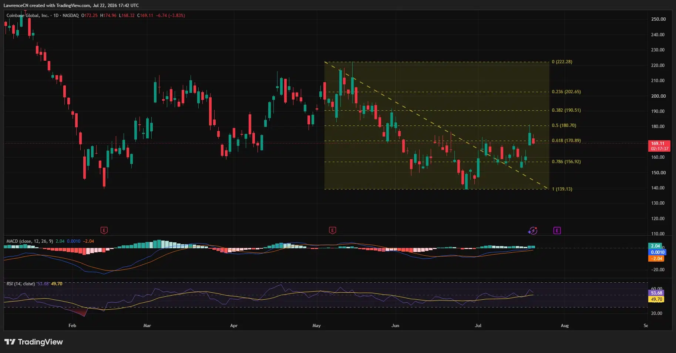Viewport: 676px width, 353px height.
Task: Click the open value O172.25
Action: [x=90, y=16]
